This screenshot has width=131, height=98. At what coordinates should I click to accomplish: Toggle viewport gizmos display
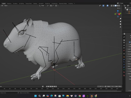coord(103,6)
